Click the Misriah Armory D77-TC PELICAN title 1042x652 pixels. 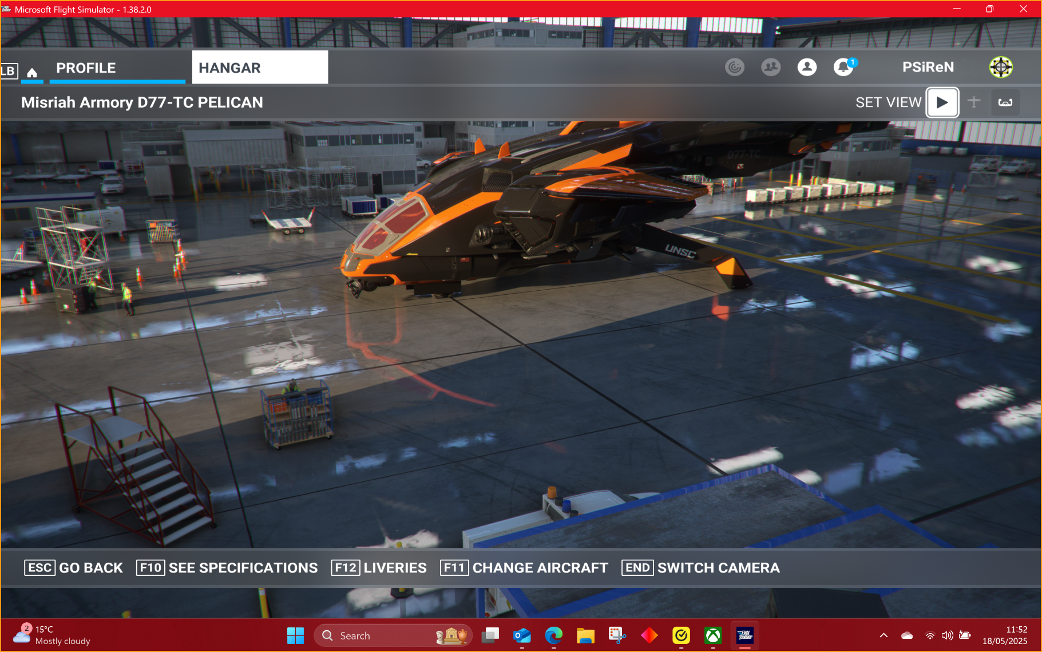[142, 102]
